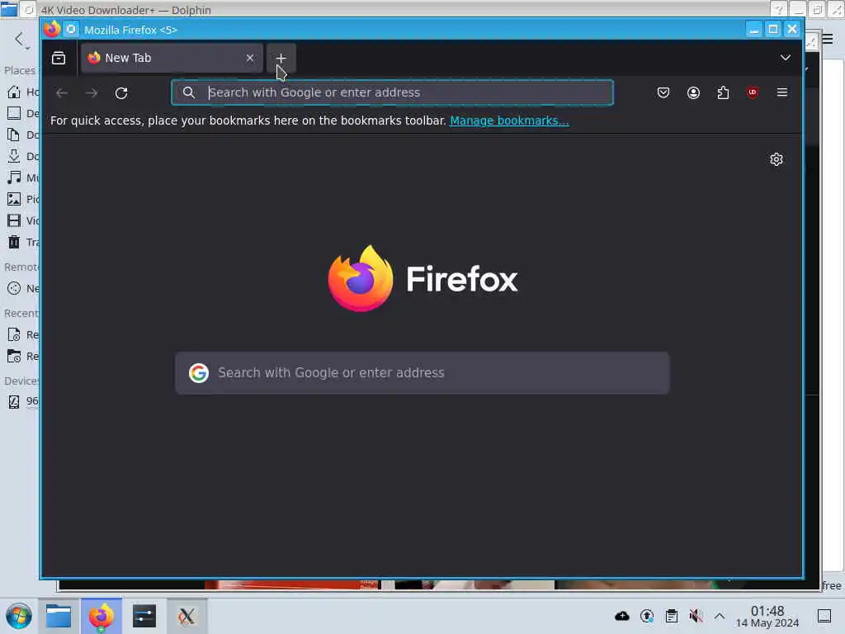Go back one page

click(x=62, y=92)
